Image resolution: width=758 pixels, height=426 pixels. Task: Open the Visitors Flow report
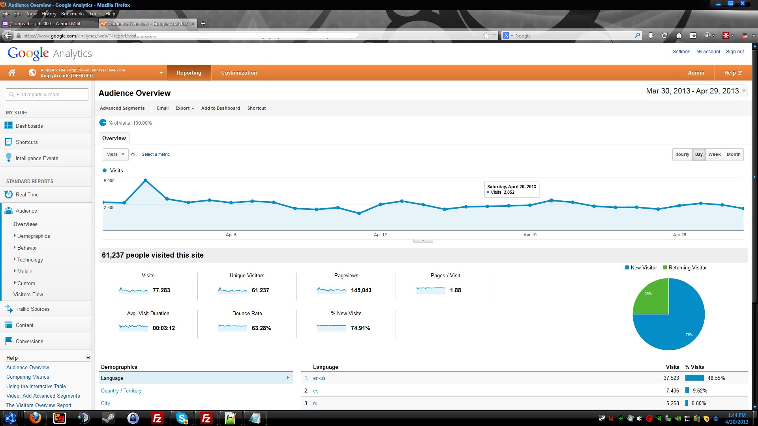click(x=28, y=294)
